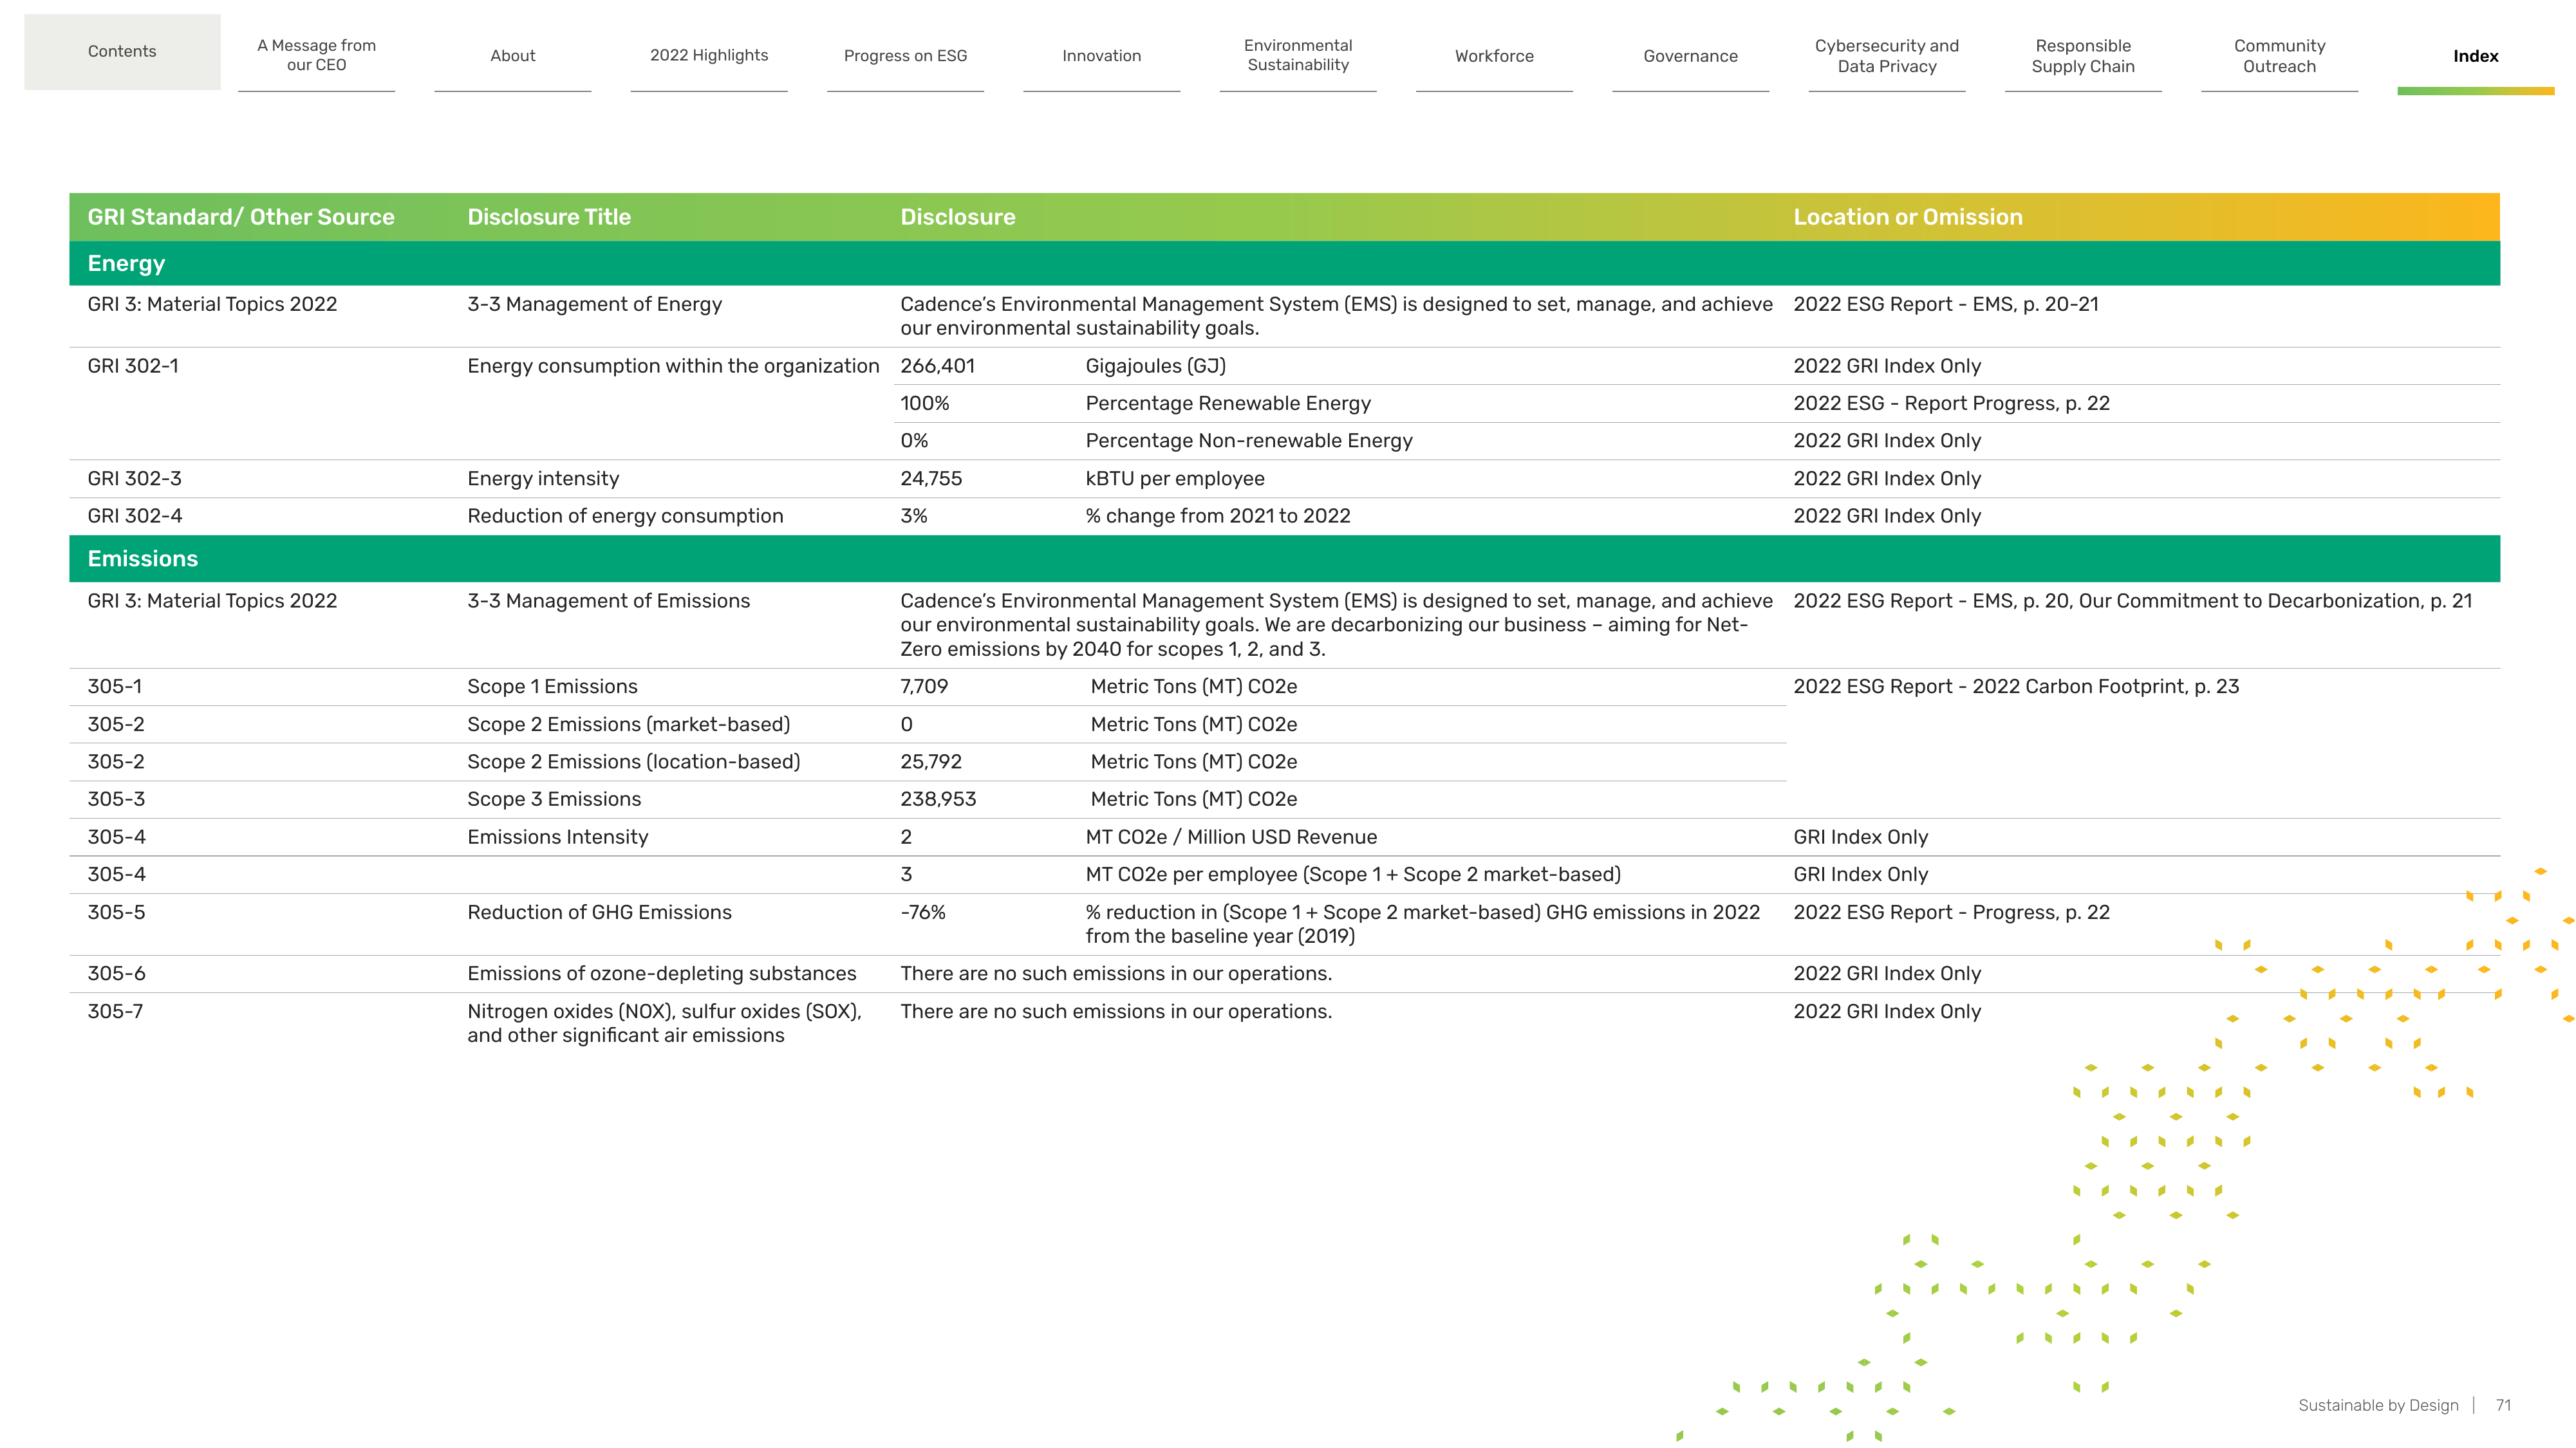
Task: Jump to Progress on ESG tab
Action: point(905,56)
